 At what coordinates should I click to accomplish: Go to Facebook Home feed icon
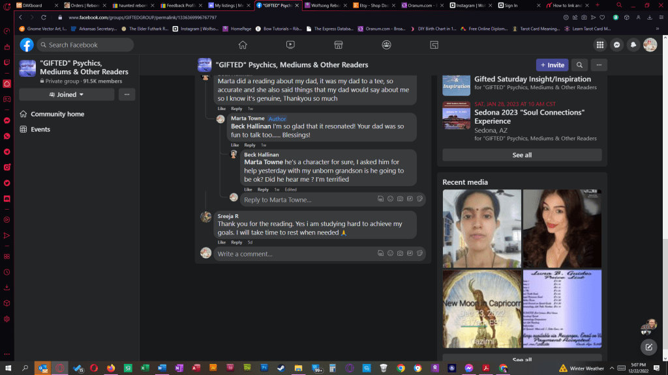pos(243,45)
